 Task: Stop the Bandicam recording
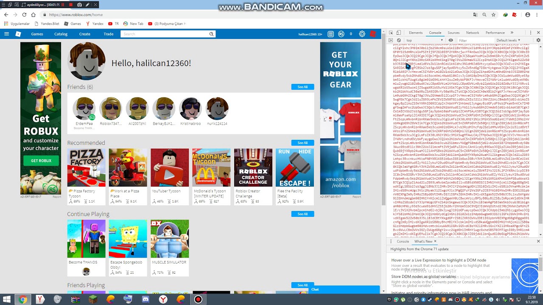pyautogui.click(x=71, y=5)
